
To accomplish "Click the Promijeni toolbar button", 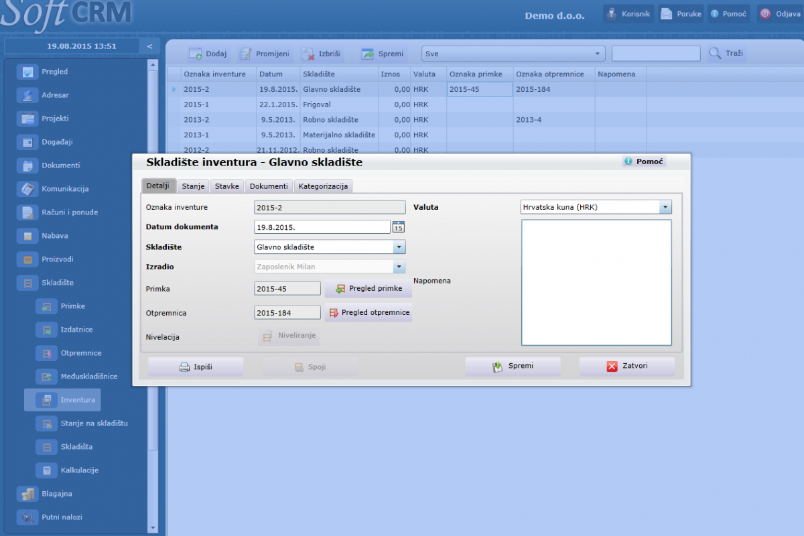I will point(265,54).
